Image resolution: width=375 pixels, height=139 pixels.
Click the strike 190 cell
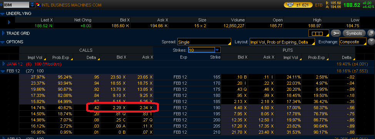click(x=216, y=108)
